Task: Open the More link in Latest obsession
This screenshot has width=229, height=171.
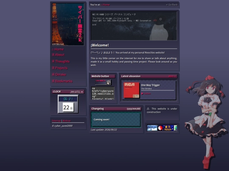Action: click(x=173, y=76)
